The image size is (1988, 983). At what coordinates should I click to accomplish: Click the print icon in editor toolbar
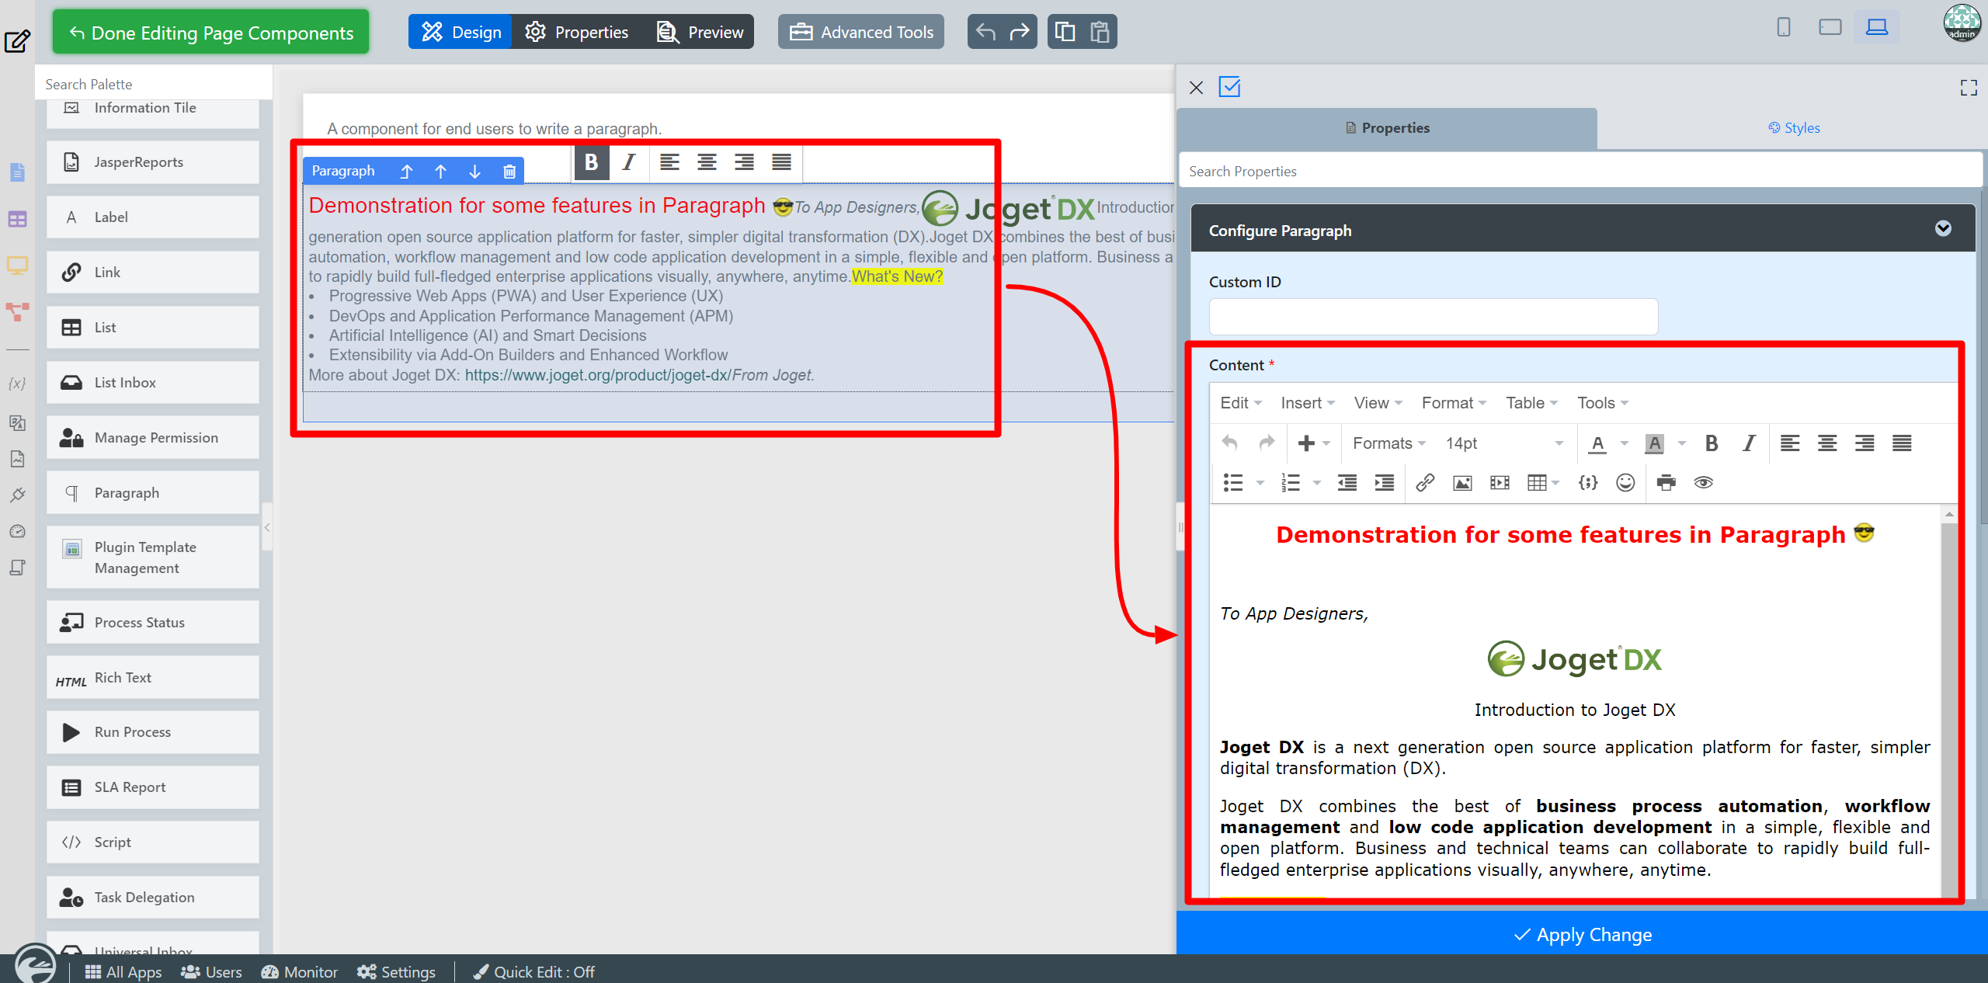1666,483
